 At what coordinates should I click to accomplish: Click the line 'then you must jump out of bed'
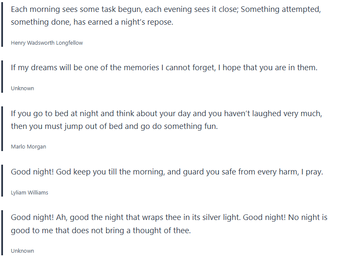pyautogui.click(x=114, y=126)
